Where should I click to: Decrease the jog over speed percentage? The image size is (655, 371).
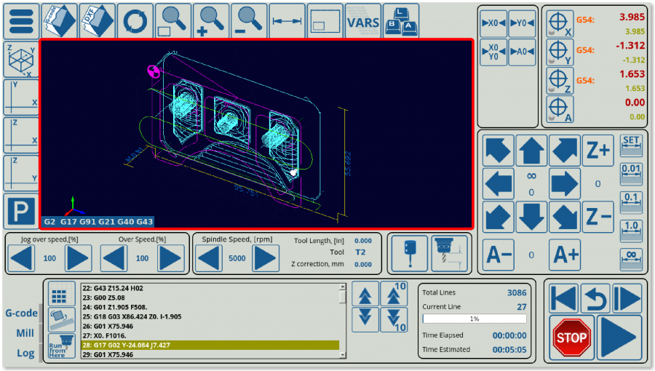pyautogui.click(x=22, y=258)
